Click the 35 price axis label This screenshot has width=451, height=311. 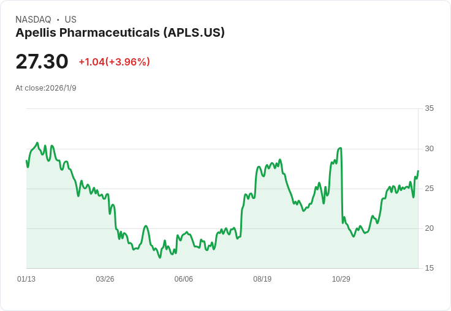click(x=429, y=108)
